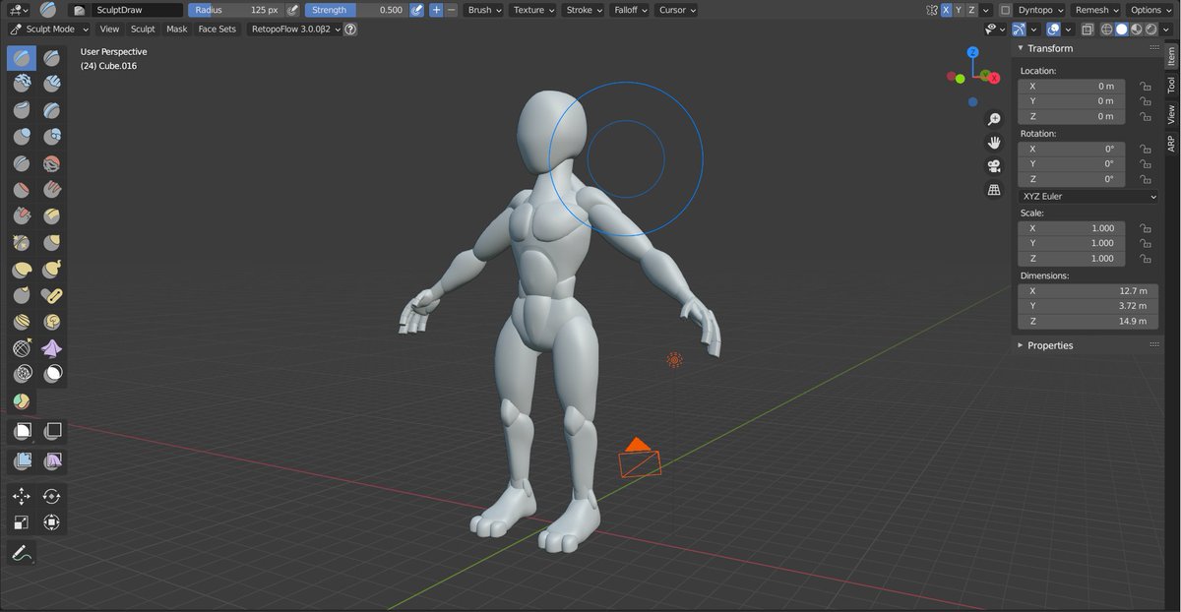Image resolution: width=1181 pixels, height=612 pixels.
Task: Toggle viewport overlays visibility
Action: [1052, 30]
